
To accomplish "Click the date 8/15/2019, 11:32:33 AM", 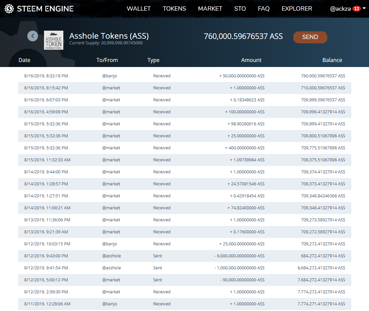I will click(47, 160).
